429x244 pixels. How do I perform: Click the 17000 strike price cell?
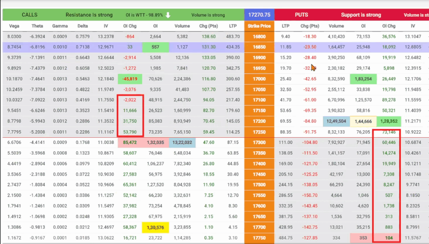point(259,79)
